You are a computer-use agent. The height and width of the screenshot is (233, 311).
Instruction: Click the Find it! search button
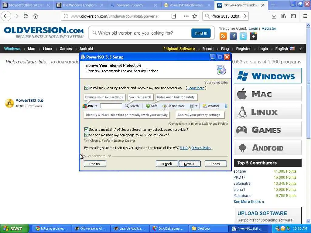click(x=201, y=33)
